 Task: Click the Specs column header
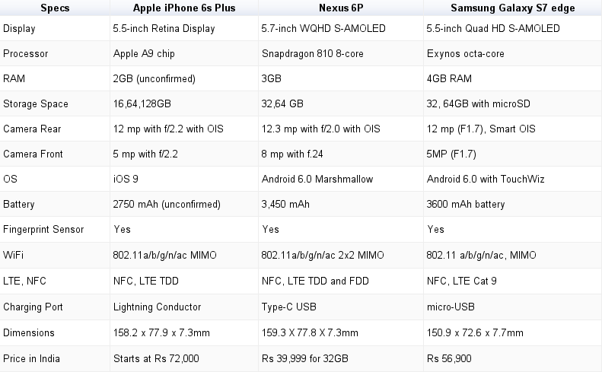tap(55, 7)
